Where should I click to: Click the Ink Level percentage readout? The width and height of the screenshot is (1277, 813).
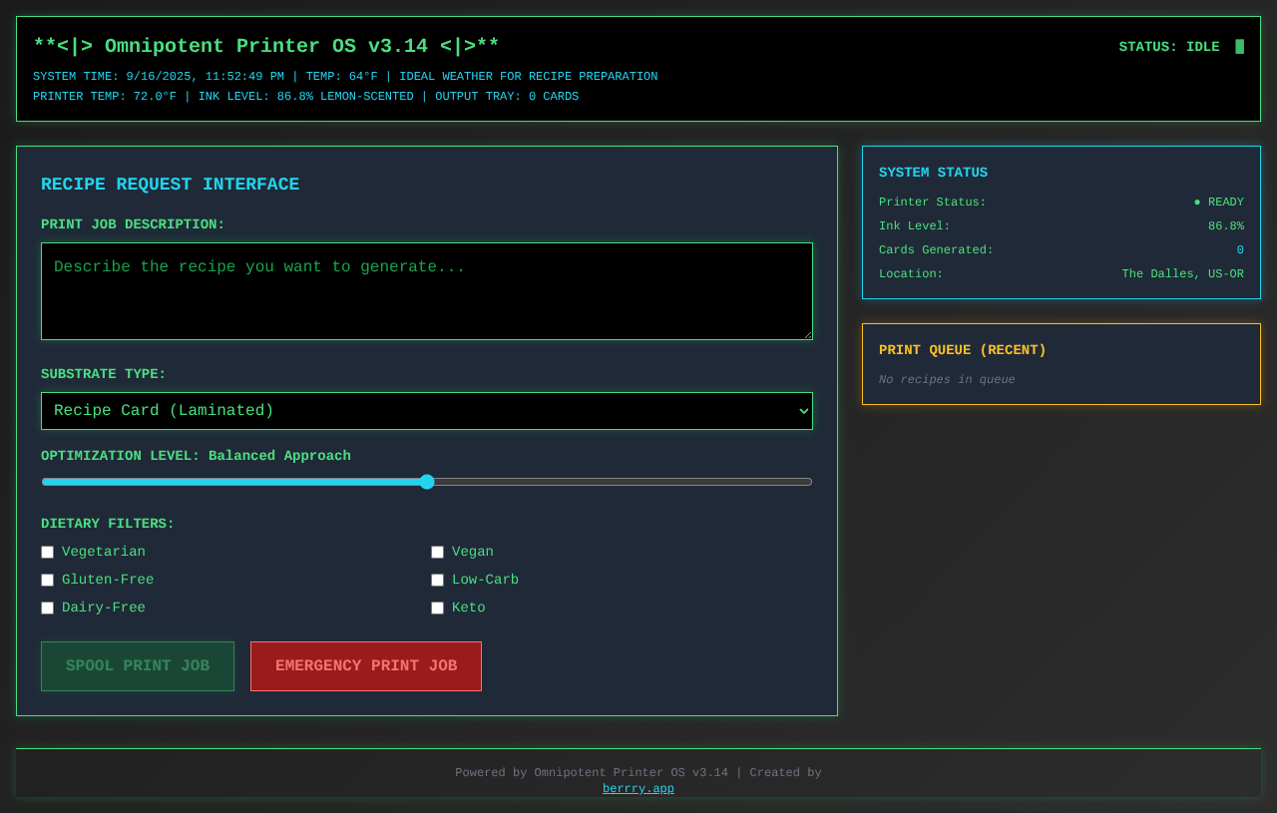click(1225, 225)
